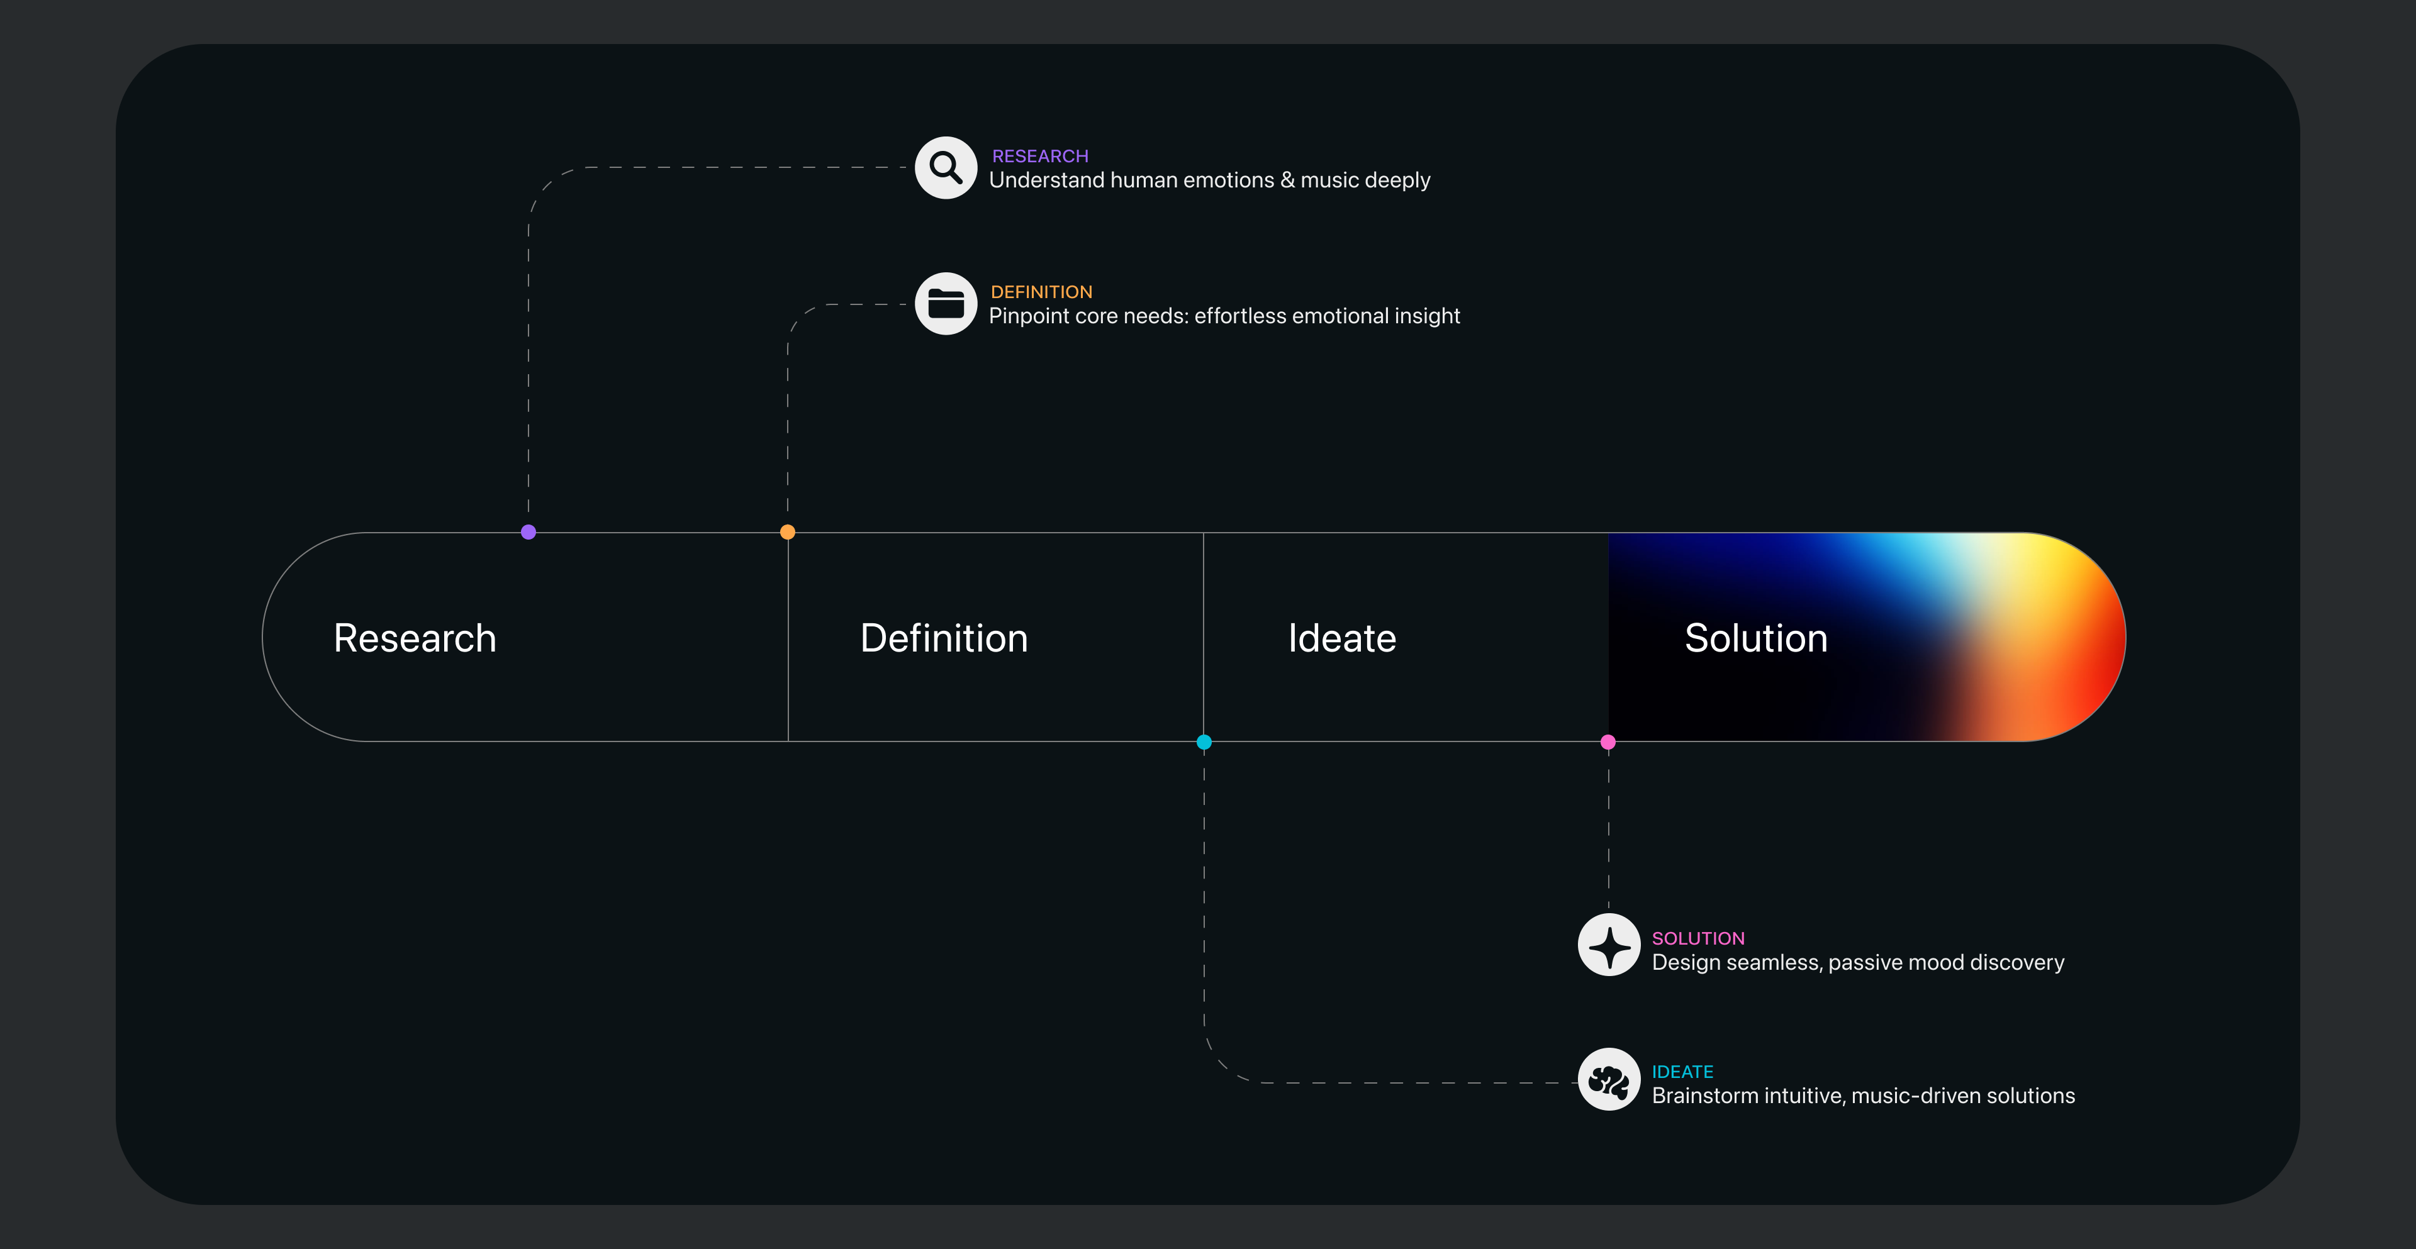Click the orange DEFINITION heading label
This screenshot has height=1249, width=2416.
[1041, 292]
